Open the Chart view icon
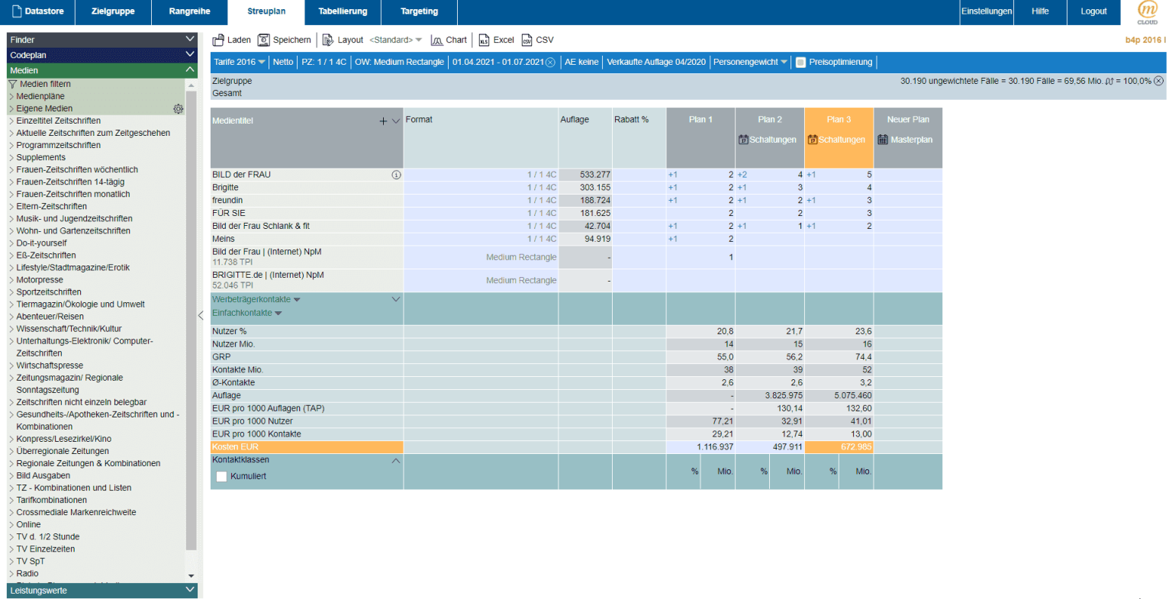Viewport: 1172px width, 599px height. pos(436,40)
